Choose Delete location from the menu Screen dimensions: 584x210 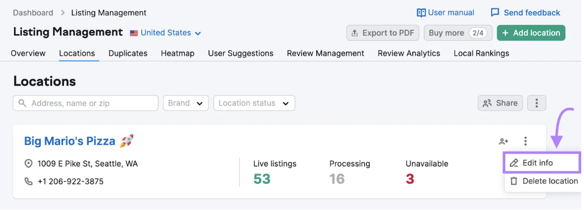click(544, 181)
